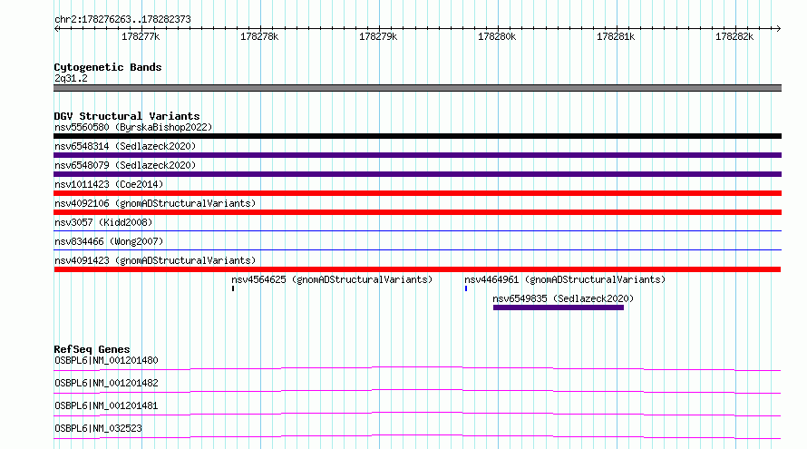
Task: Click the black nsv5560580 variant bar
Action: pyautogui.click(x=417, y=136)
